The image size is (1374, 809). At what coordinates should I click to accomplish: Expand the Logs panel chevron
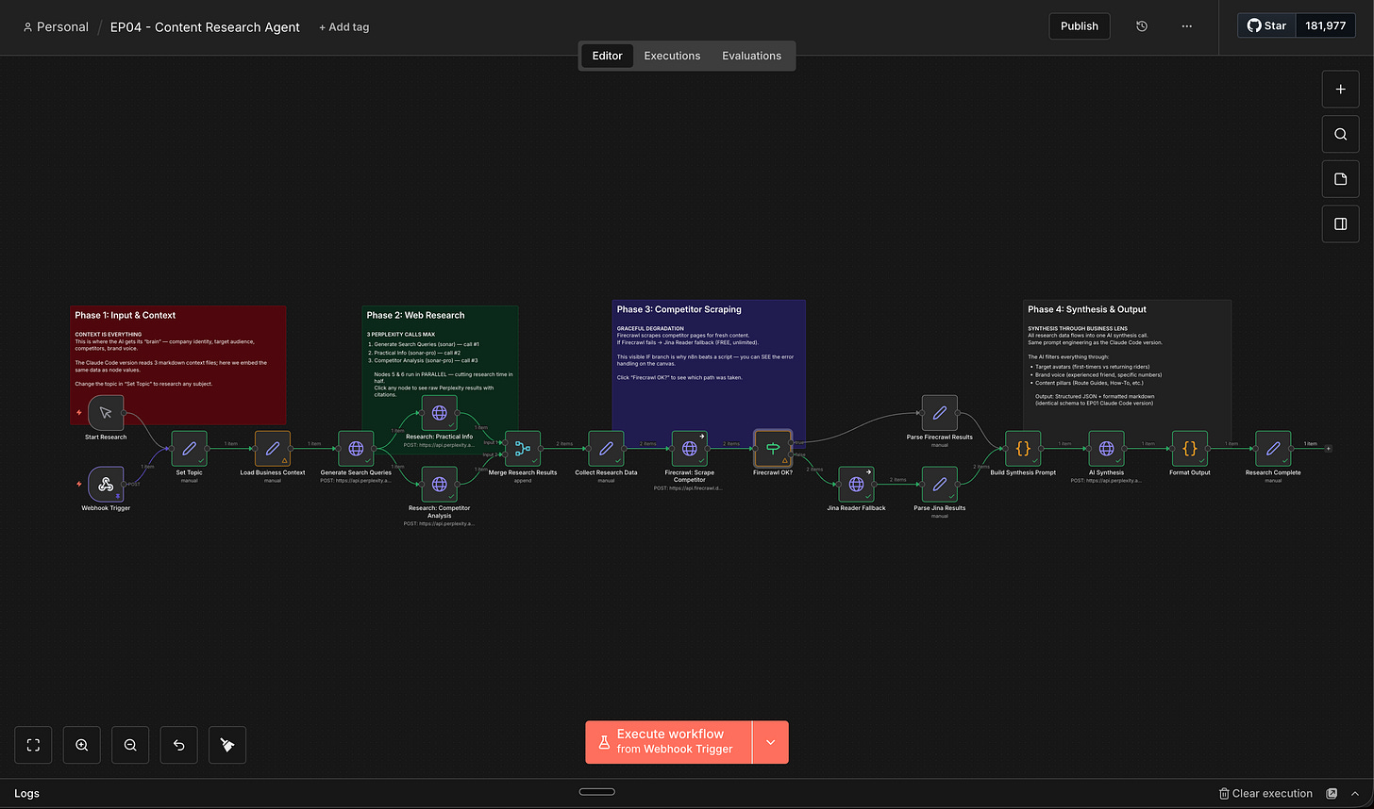pos(1357,794)
